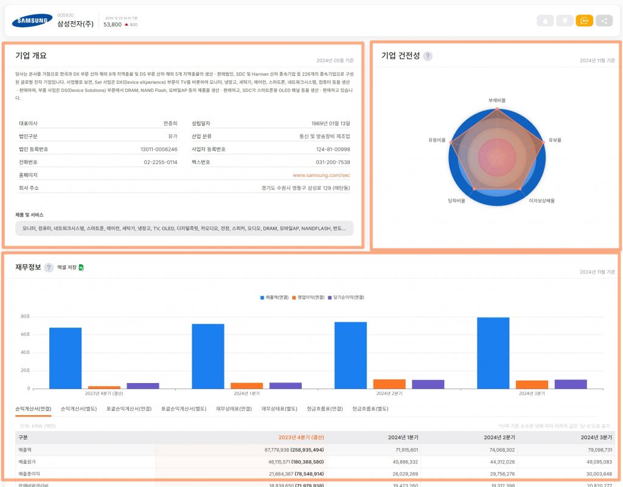Screen dimensions: 623x487
Task: Toggle 영업이익(연결) legend series
Action: 308,297
